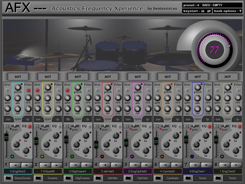Open the Toms folder icon on channel 7
The width and height of the screenshot is (245, 184).
pyautogui.click(x=188, y=178)
